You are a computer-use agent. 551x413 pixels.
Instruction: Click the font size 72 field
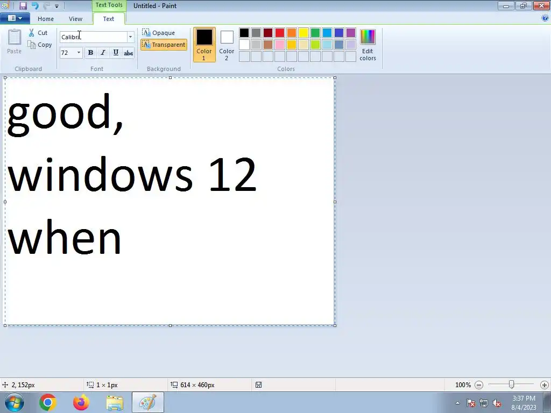[67, 53]
